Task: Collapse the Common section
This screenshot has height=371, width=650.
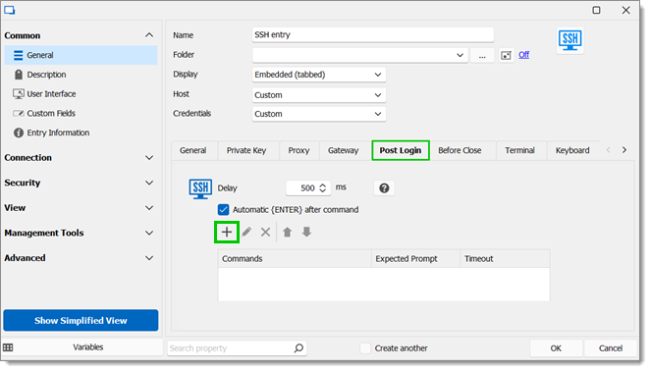Action: tap(149, 35)
